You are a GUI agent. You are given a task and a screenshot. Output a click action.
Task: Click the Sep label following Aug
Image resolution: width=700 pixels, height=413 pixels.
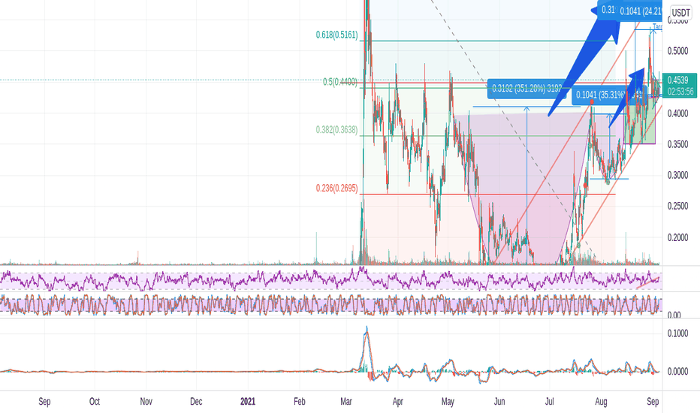[653, 402]
